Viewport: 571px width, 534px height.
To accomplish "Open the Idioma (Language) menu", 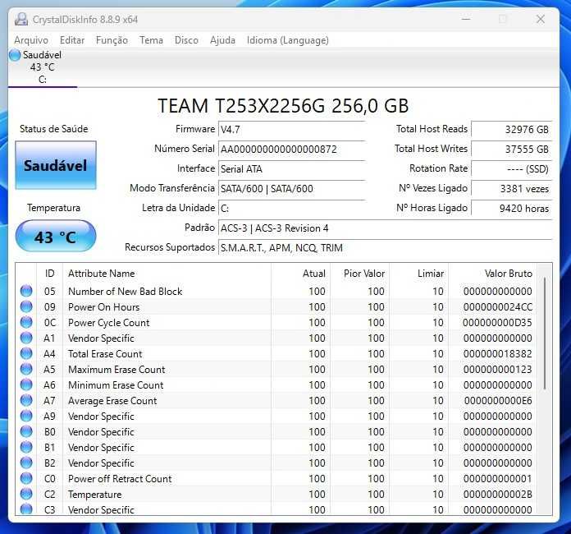I will point(288,40).
